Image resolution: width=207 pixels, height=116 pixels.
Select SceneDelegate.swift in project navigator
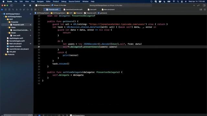point(16,41)
